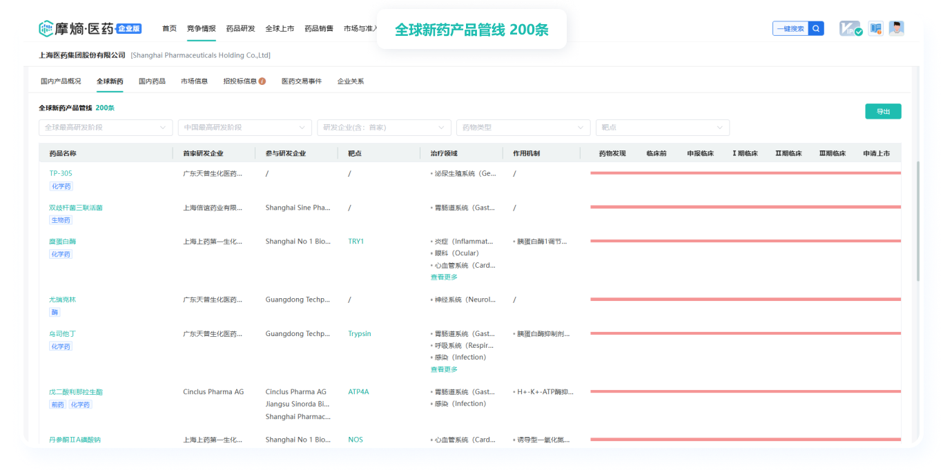The height and width of the screenshot is (470, 943).
Task: Open the 全球最高研发阶段 dropdown
Action: tap(106, 128)
